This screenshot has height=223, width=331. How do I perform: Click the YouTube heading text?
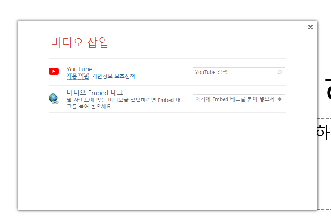tap(80, 69)
